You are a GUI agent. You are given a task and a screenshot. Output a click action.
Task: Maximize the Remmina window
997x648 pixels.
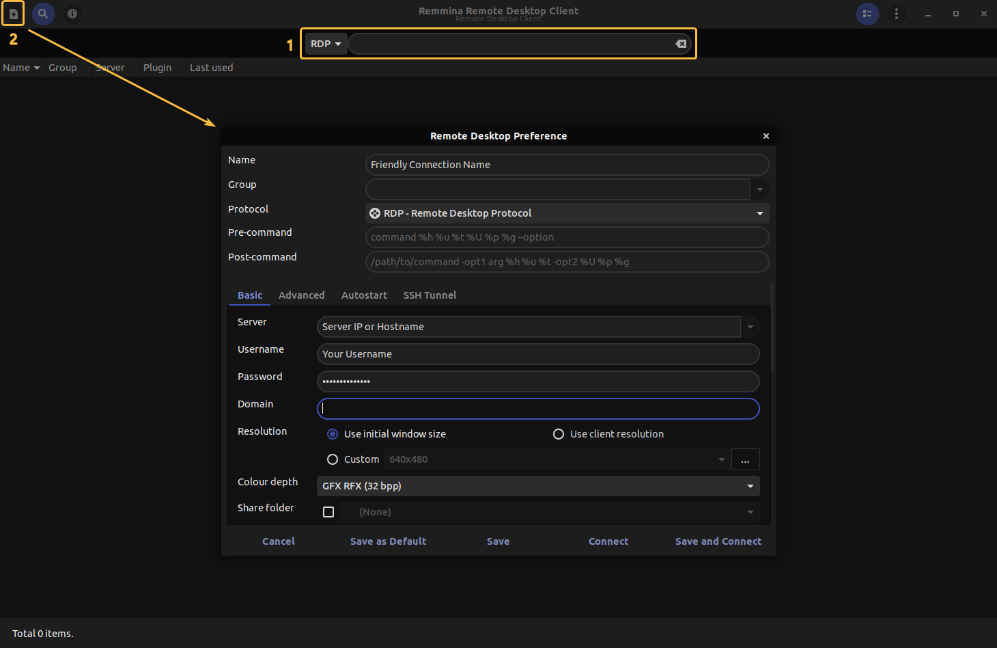pyautogui.click(x=956, y=14)
